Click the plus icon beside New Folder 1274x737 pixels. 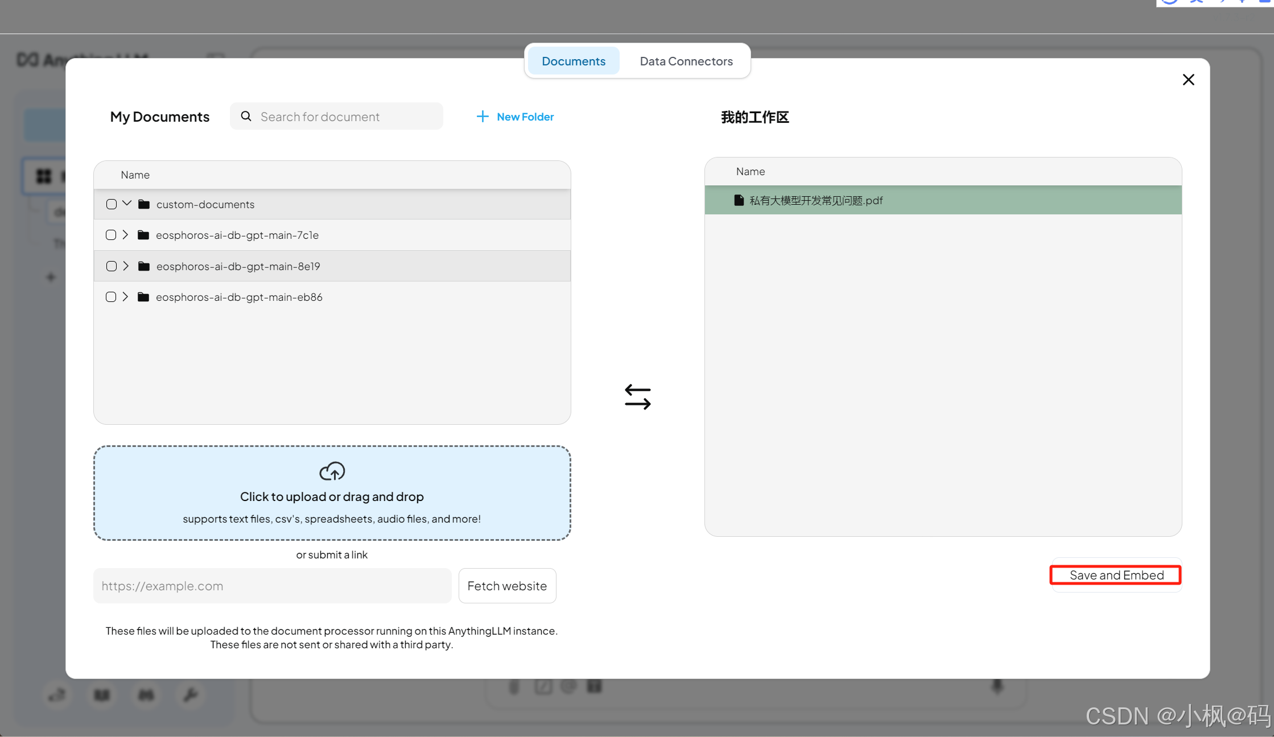coord(482,117)
